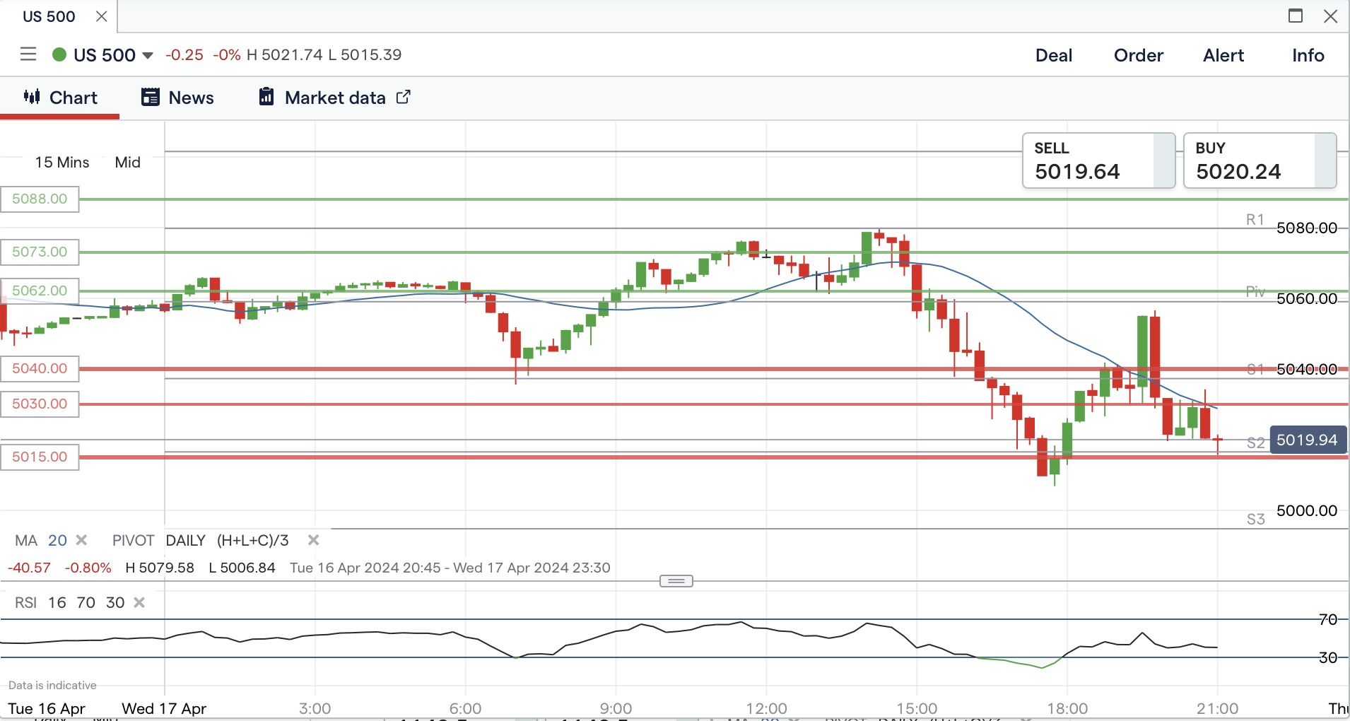Click the RSI 30 oversold level label

point(1328,658)
